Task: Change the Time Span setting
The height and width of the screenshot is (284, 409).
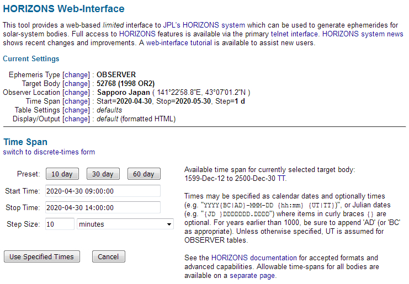Action: coord(76,101)
